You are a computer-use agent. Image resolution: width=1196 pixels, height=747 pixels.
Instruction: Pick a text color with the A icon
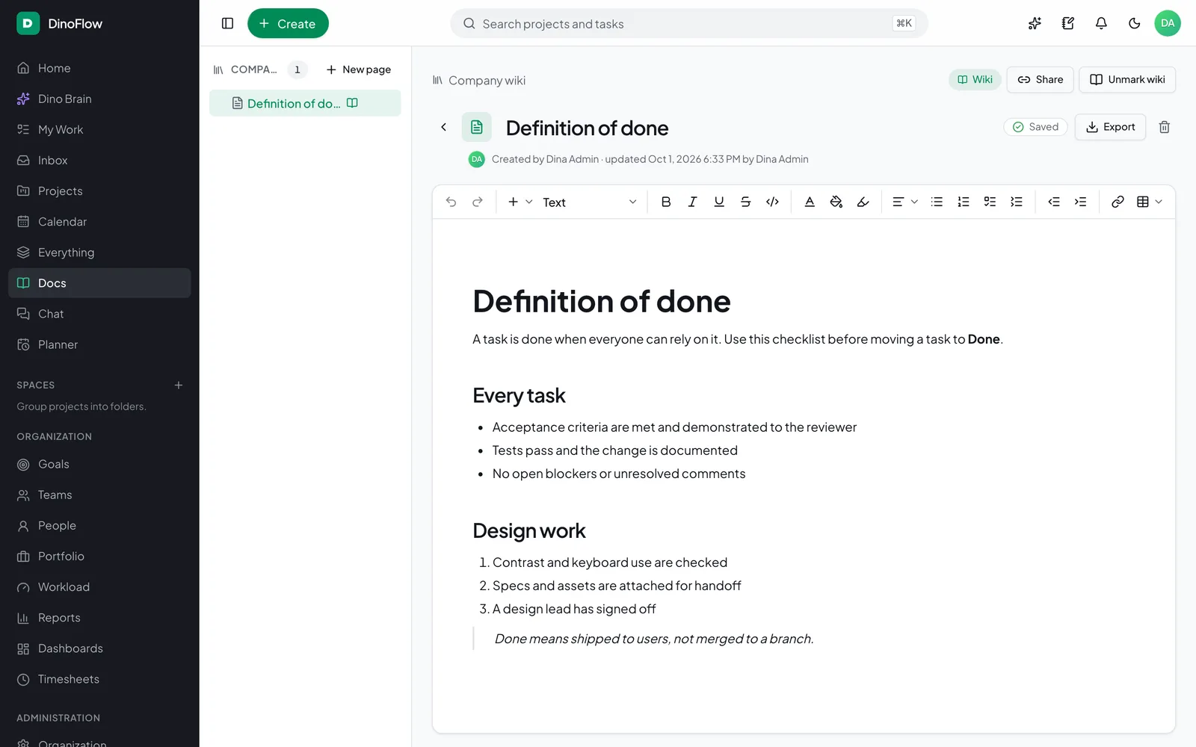tap(810, 202)
